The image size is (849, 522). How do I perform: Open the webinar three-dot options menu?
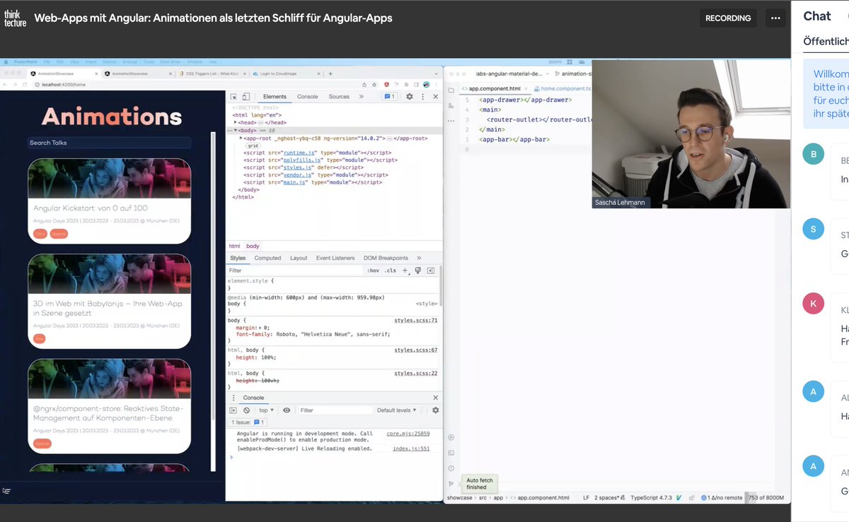coord(775,18)
